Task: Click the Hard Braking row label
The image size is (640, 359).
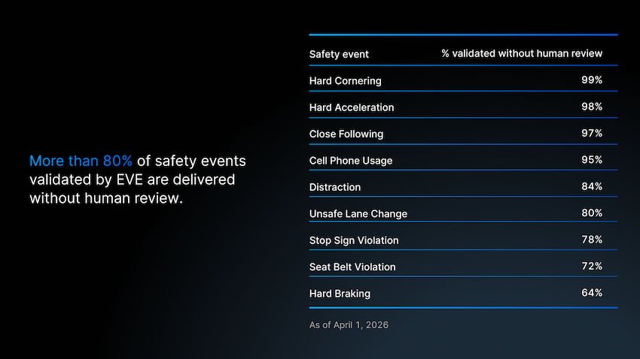Action: (x=340, y=294)
